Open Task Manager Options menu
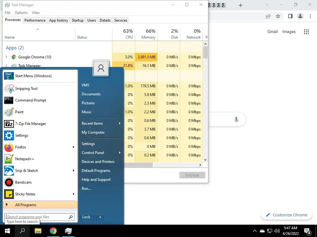The height and width of the screenshot is (237, 317). coord(21,12)
